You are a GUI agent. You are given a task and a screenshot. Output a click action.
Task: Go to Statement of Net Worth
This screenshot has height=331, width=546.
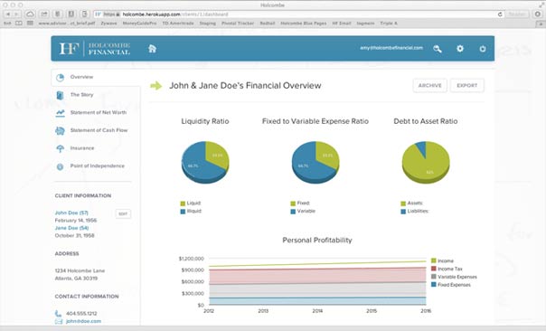(99, 112)
